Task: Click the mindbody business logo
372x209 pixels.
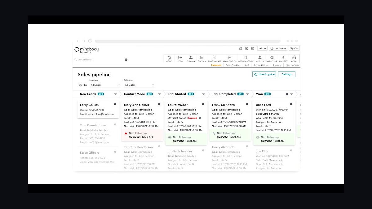Action: pos(86,50)
